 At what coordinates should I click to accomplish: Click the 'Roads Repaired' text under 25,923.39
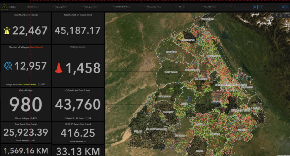tap(26, 140)
